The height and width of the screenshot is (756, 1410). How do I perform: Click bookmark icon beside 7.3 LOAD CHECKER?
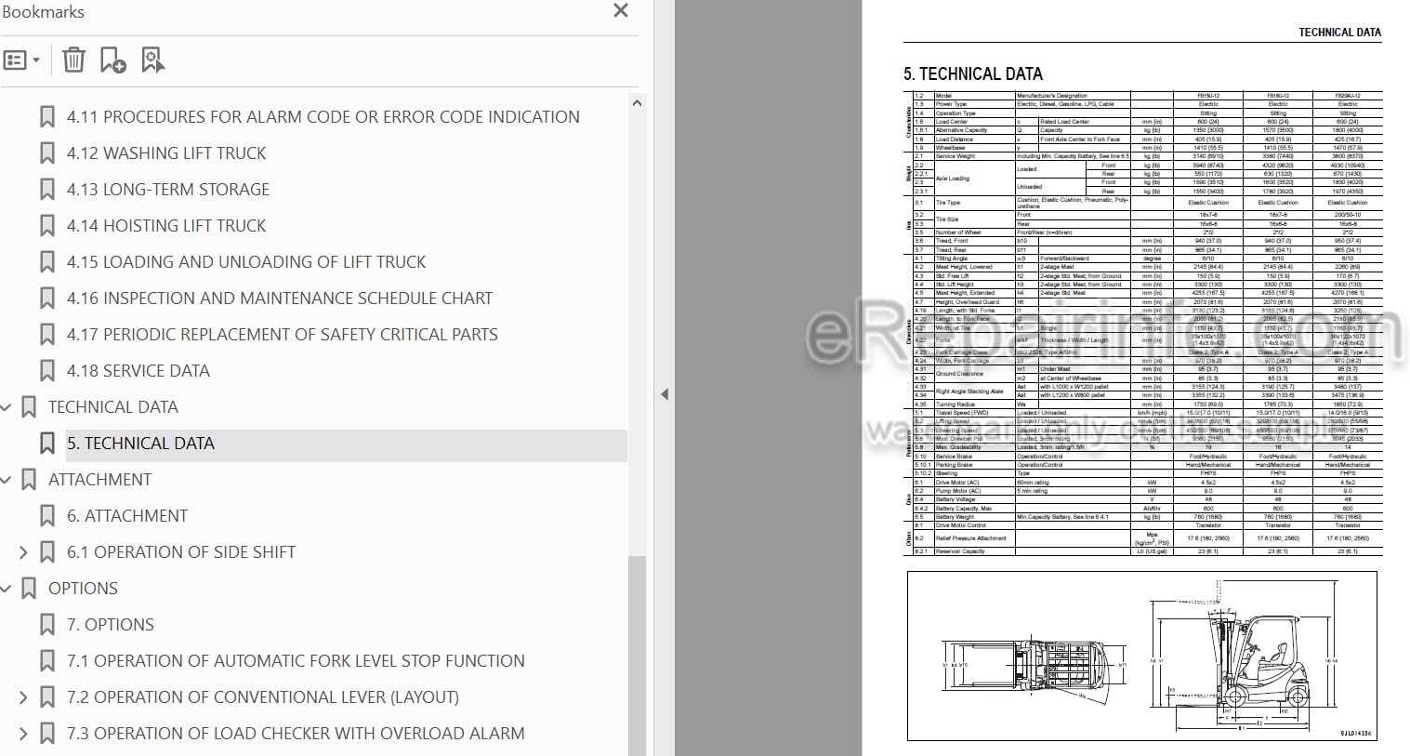tap(46, 734)
